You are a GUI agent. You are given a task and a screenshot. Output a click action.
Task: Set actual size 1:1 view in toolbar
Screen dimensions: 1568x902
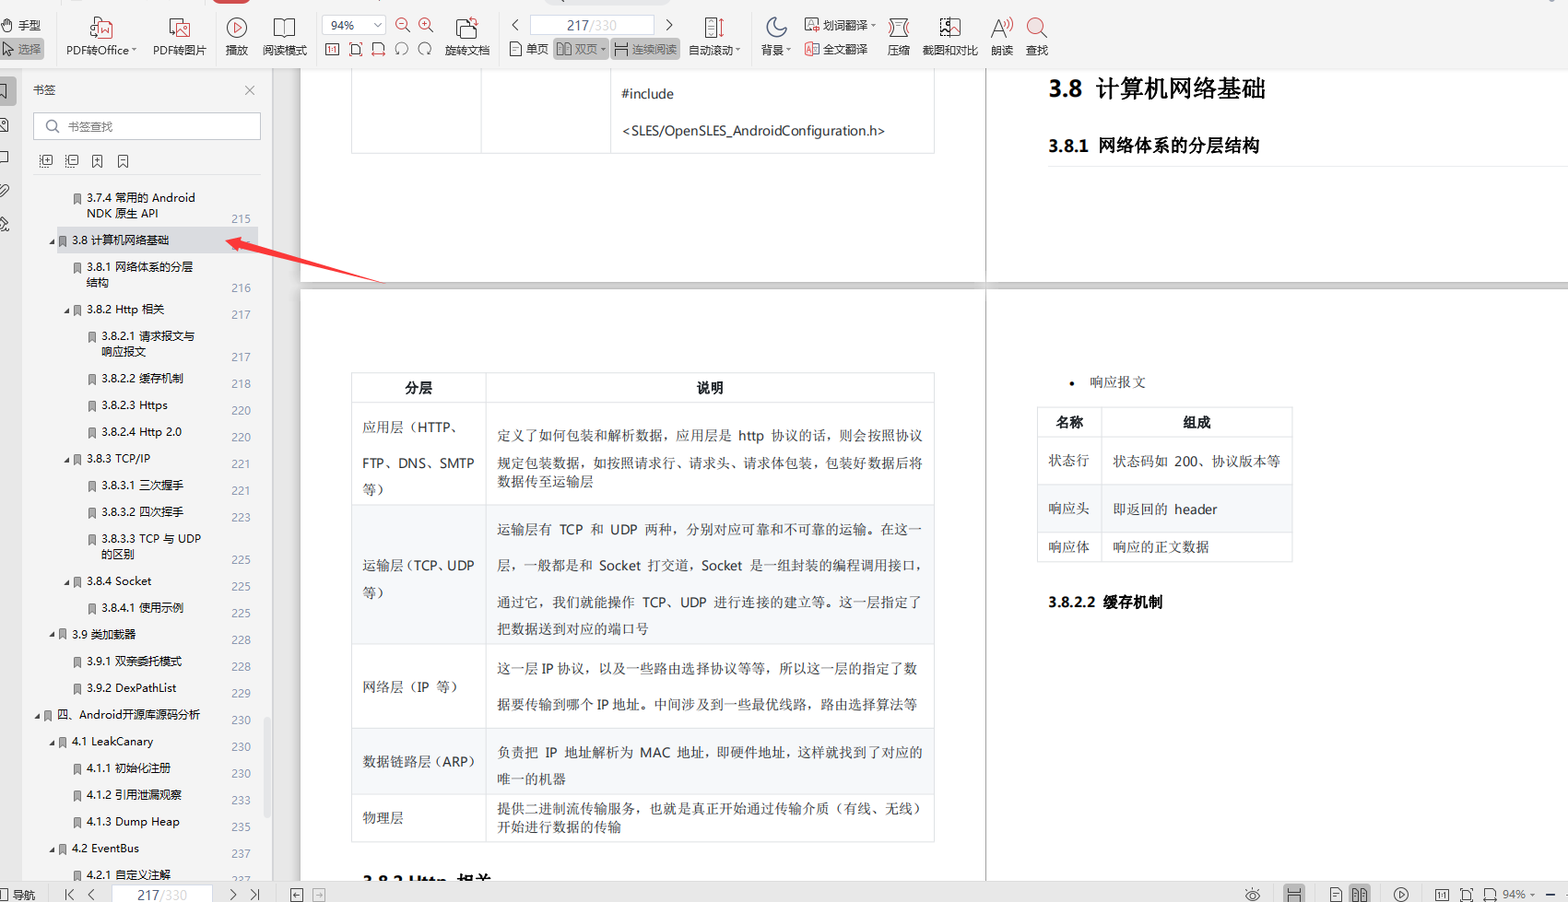click(x=333, y=49)
